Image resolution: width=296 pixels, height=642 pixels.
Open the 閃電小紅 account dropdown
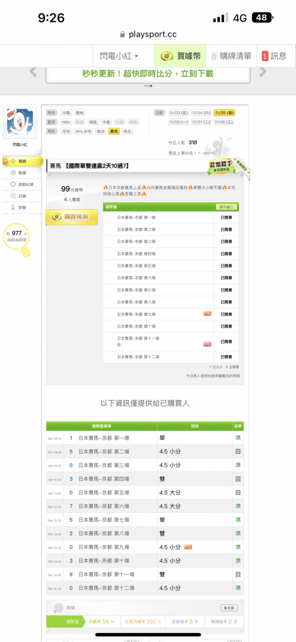(119, 56)
